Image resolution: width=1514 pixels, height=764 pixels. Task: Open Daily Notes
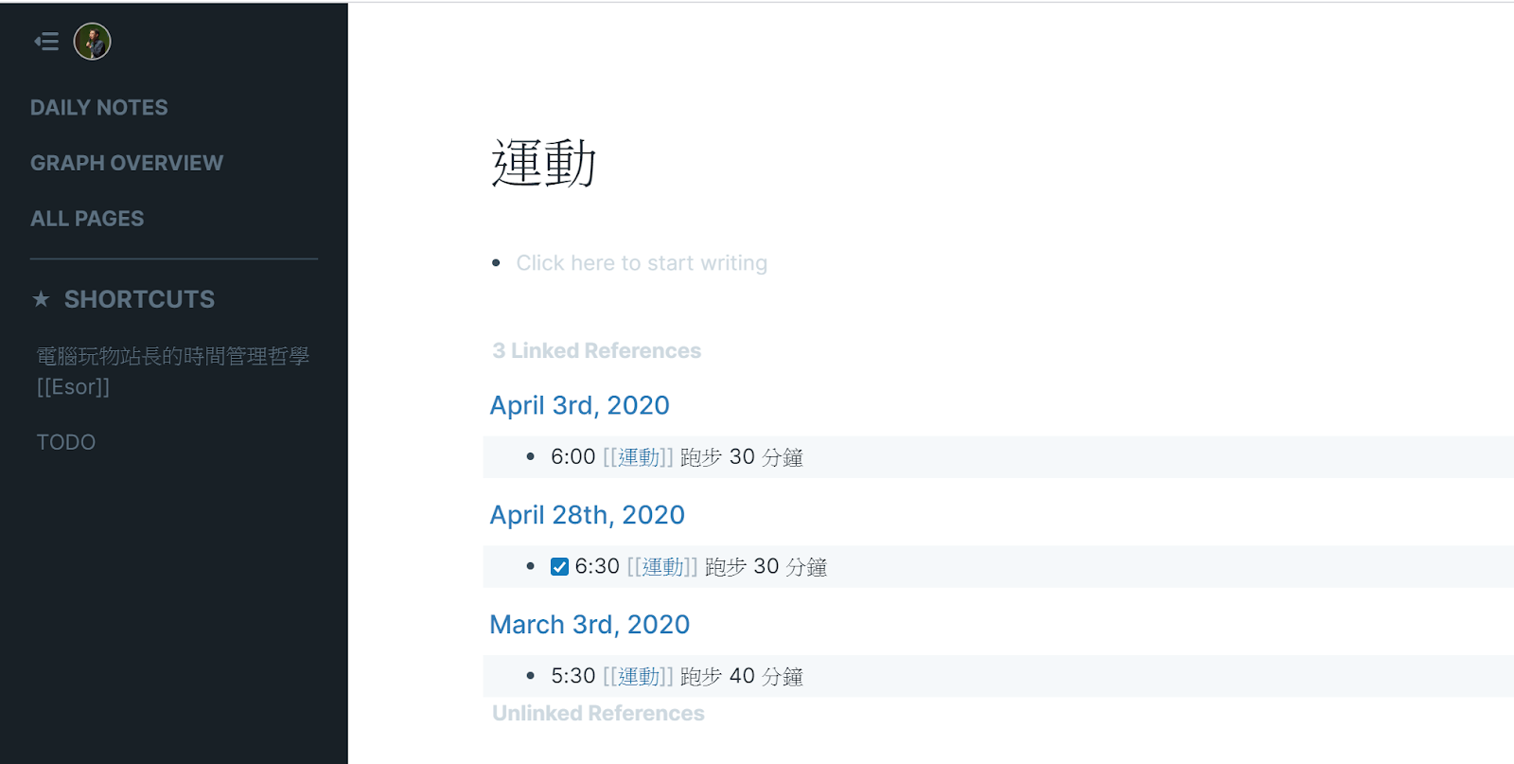(98, 107)
